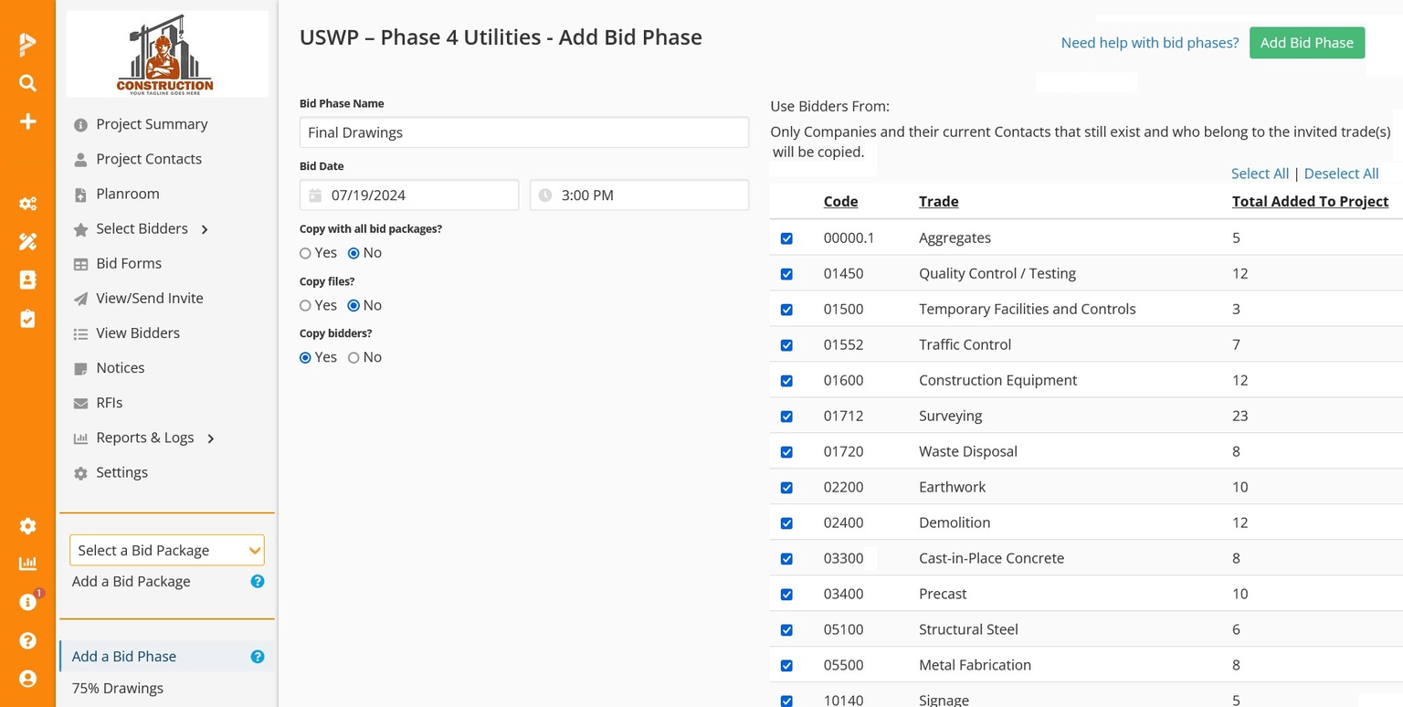
Task: Click calendar icon in Bid Date field
Action: pyautogui.click(x=315, y=195)
